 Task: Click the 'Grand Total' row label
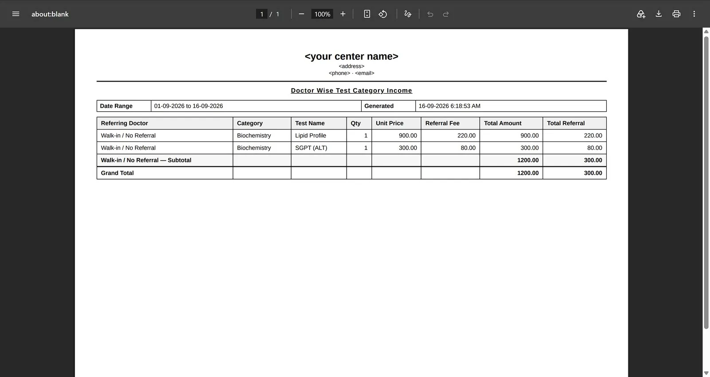(x=117, y=173)
